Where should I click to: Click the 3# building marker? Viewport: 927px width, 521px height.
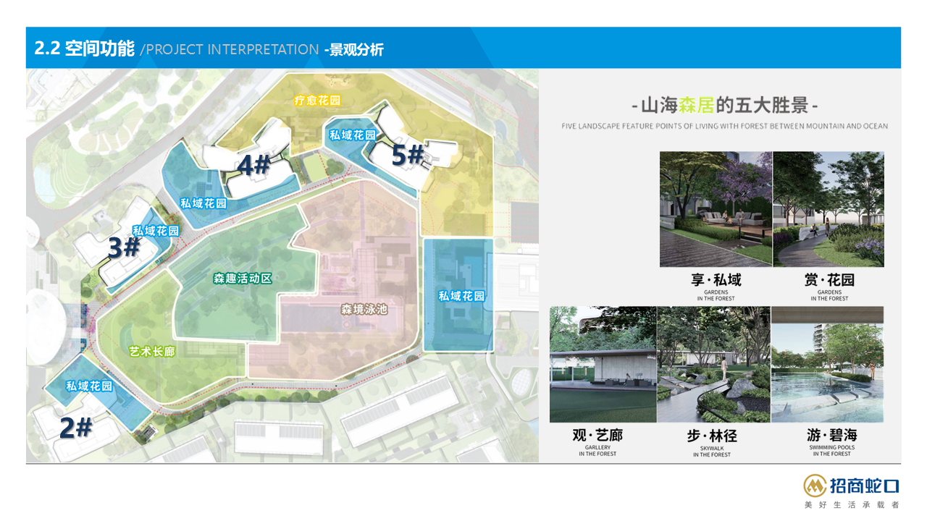[124, 248]
